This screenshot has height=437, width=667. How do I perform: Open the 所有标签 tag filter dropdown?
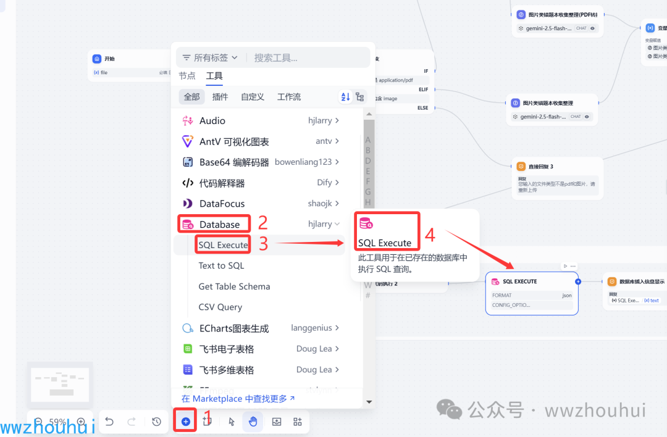coord(210,58)
